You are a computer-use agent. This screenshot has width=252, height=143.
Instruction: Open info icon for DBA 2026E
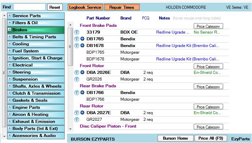77,73
